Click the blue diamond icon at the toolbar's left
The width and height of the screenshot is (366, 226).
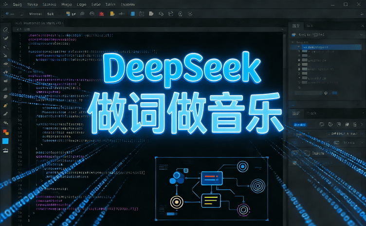(7, 14)
